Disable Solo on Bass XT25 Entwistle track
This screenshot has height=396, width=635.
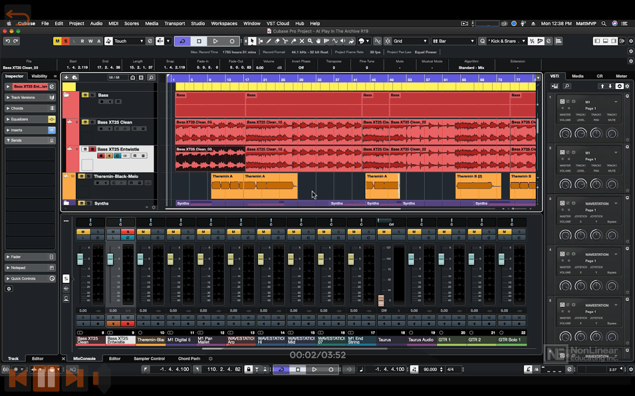coord(92,149)
